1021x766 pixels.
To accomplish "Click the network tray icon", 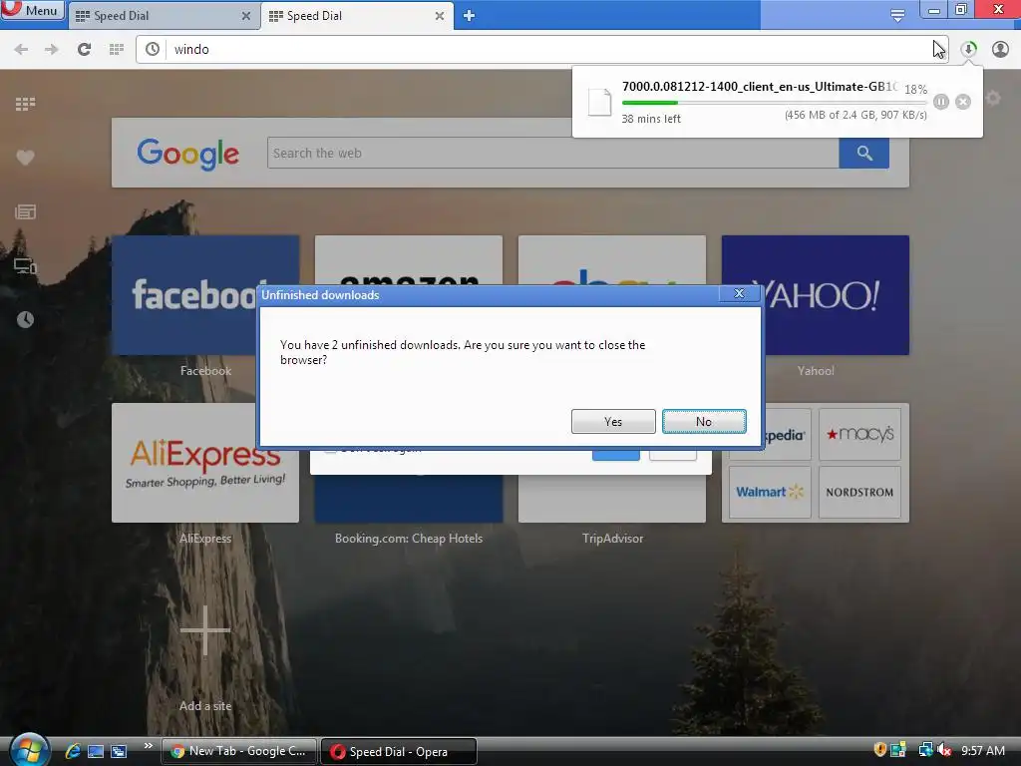I will pyautogui.click(x=925, y=750).
